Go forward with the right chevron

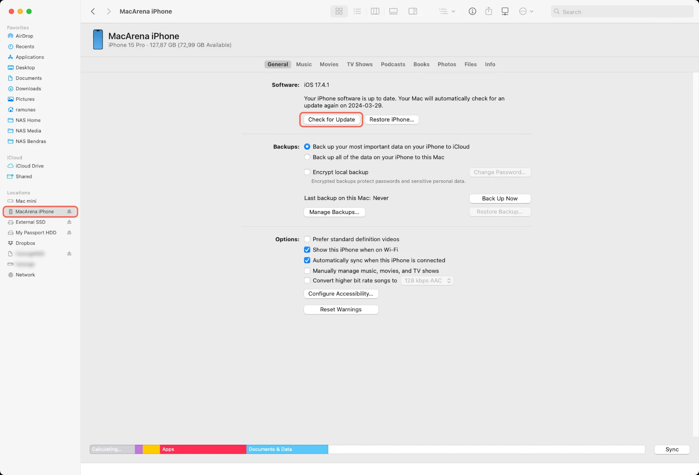click(x=109, y=12)
